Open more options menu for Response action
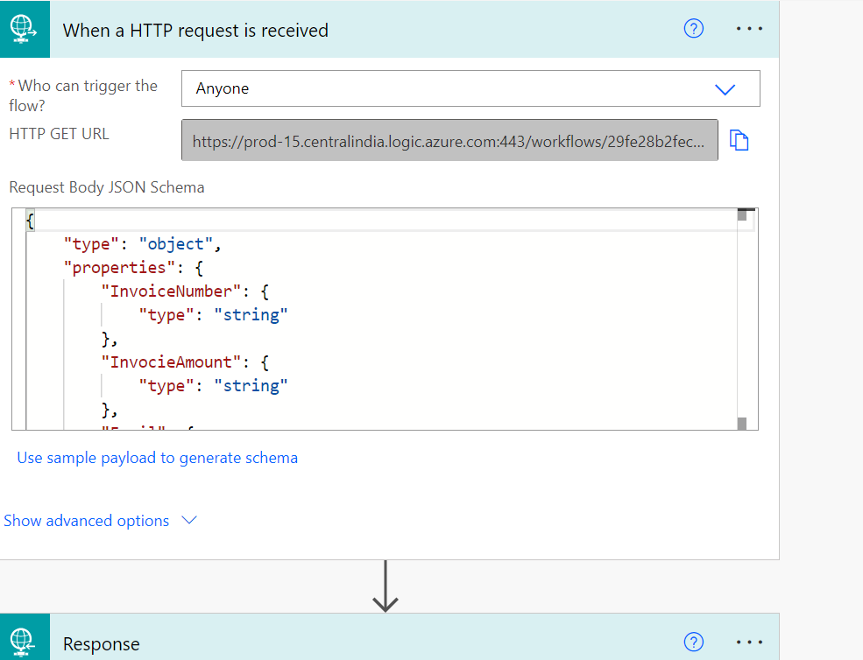The image size is (863, 660). [749, 642]
